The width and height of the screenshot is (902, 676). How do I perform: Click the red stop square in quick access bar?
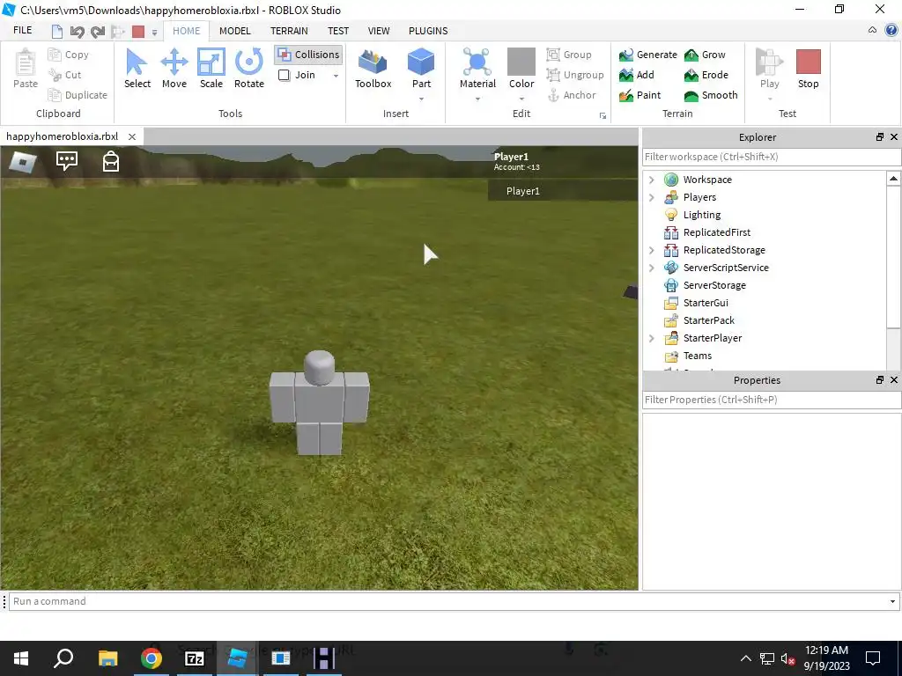[138, 32]
